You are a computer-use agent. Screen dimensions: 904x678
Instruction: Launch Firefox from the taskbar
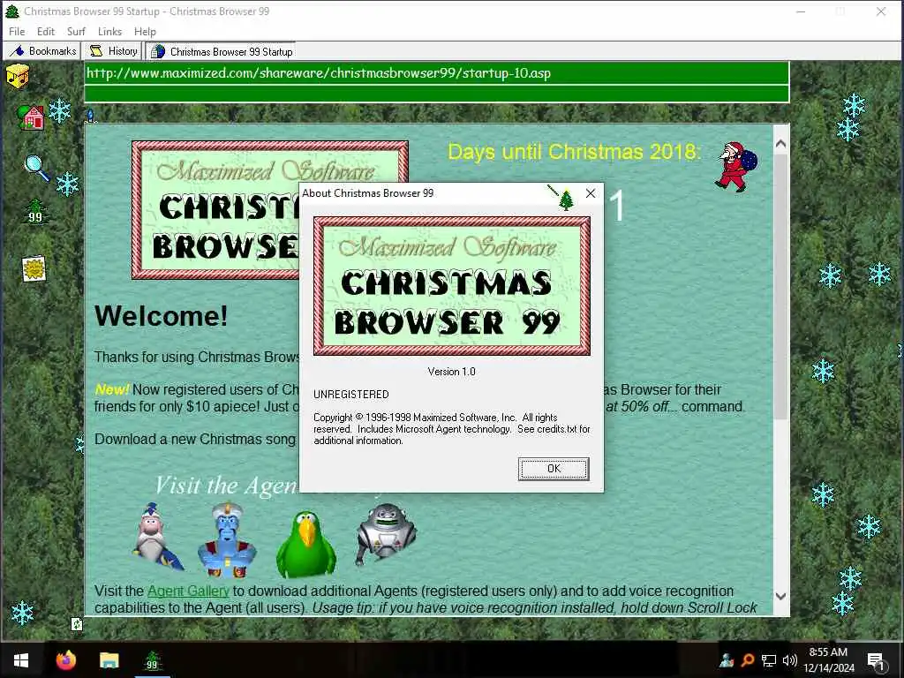pos(65,660)
